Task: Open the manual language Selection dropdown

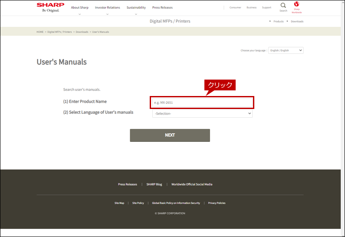Action: tap(202, 114)
